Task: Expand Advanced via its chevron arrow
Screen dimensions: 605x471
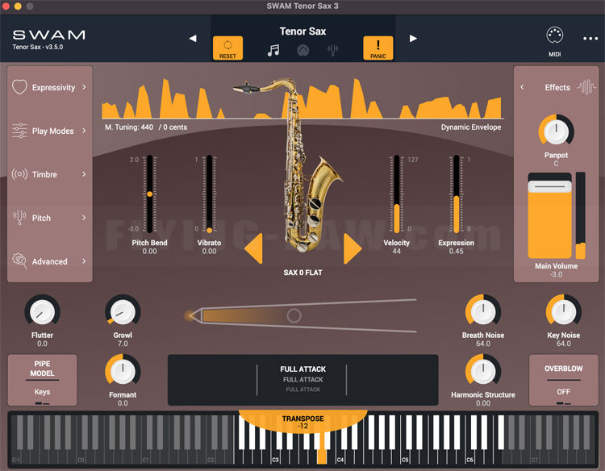Action: pyautogui.click(x=84, y=261)
